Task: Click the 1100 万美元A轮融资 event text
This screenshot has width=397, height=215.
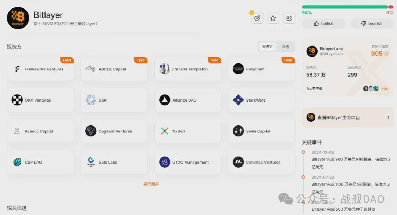Action: click(351, 188)
